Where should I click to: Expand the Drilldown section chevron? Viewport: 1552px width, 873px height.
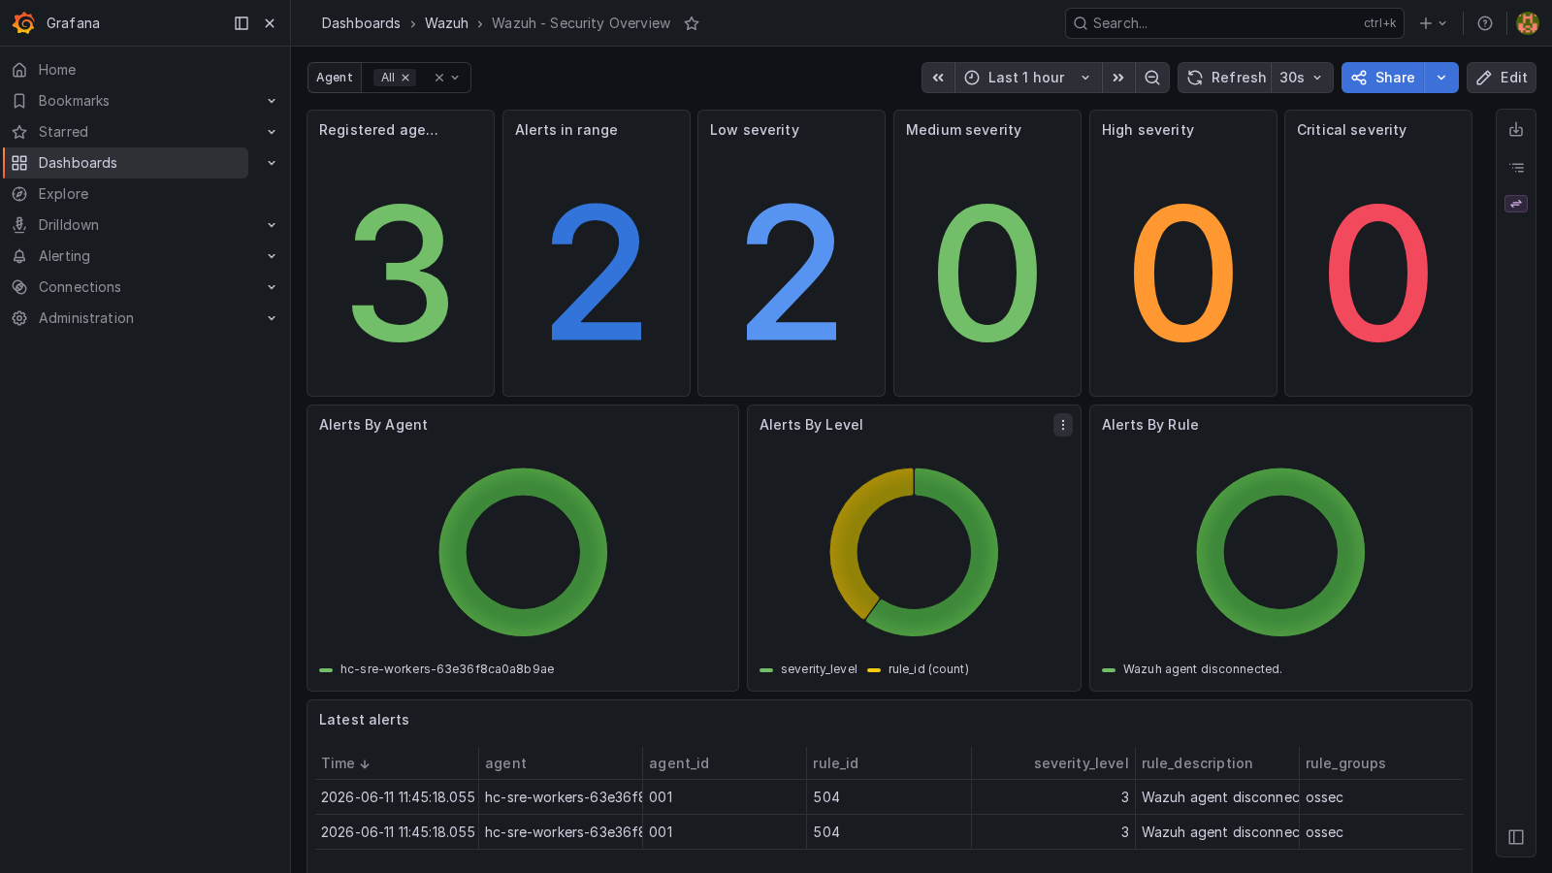tap(272, 225)
